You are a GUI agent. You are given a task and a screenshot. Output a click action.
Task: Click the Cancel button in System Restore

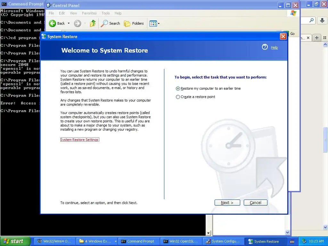(255, 202)
